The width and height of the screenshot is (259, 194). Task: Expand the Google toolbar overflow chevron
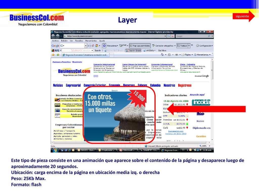(192, 45)
